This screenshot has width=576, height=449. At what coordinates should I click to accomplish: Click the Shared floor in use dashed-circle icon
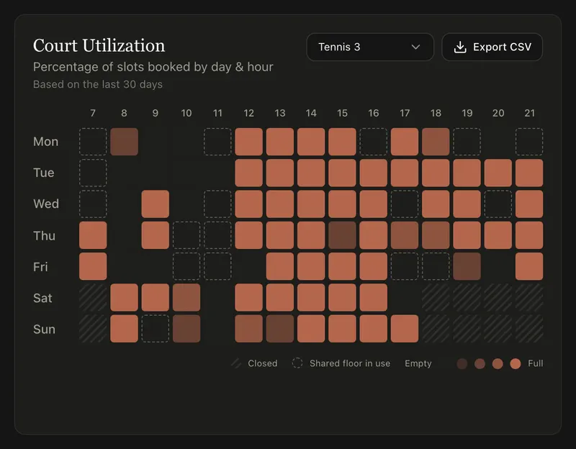297,363
